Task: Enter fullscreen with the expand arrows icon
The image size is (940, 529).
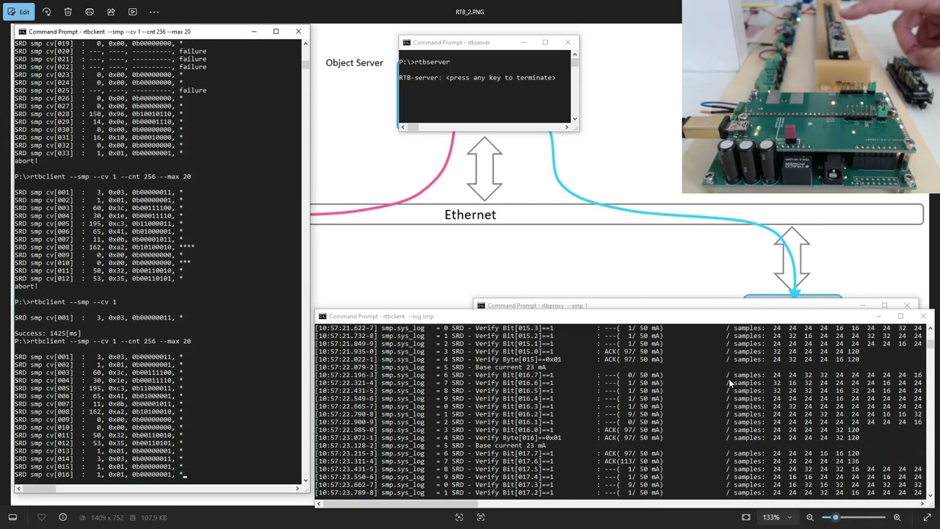Action: [927, 517]
